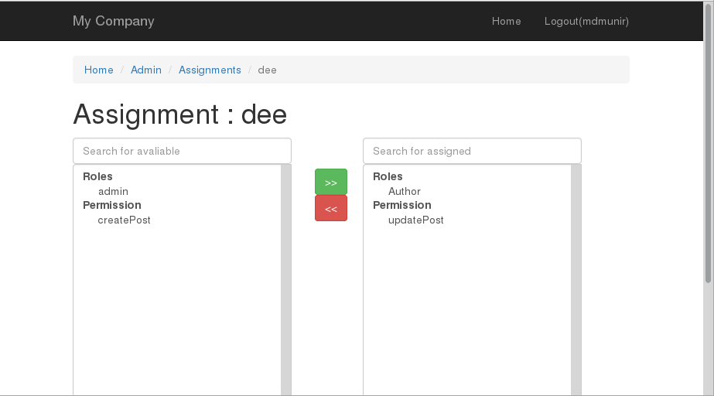
Task: Click the Roles group header in available list
Action: pyautogui.click(x=97, y=176)
